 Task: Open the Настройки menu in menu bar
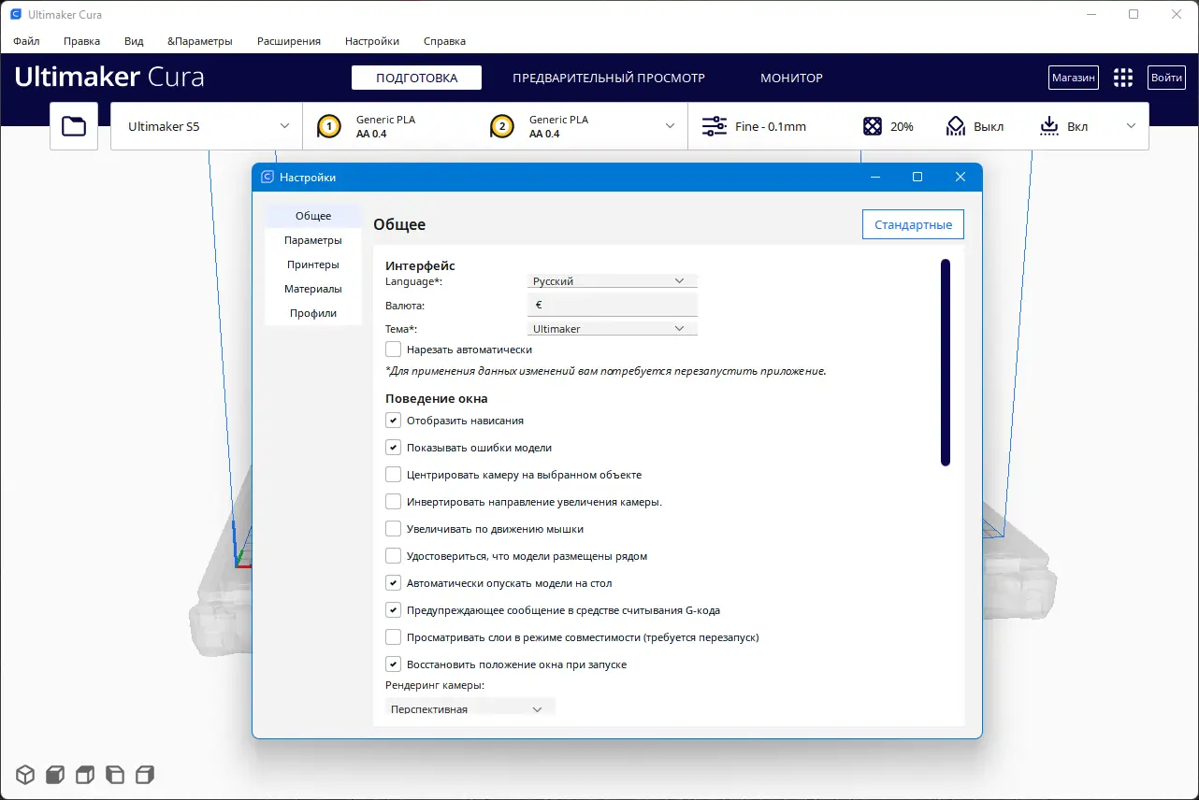coord(372,41)
